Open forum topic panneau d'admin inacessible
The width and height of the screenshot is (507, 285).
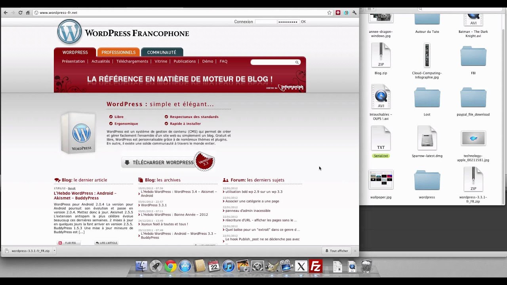coord(248,211)
